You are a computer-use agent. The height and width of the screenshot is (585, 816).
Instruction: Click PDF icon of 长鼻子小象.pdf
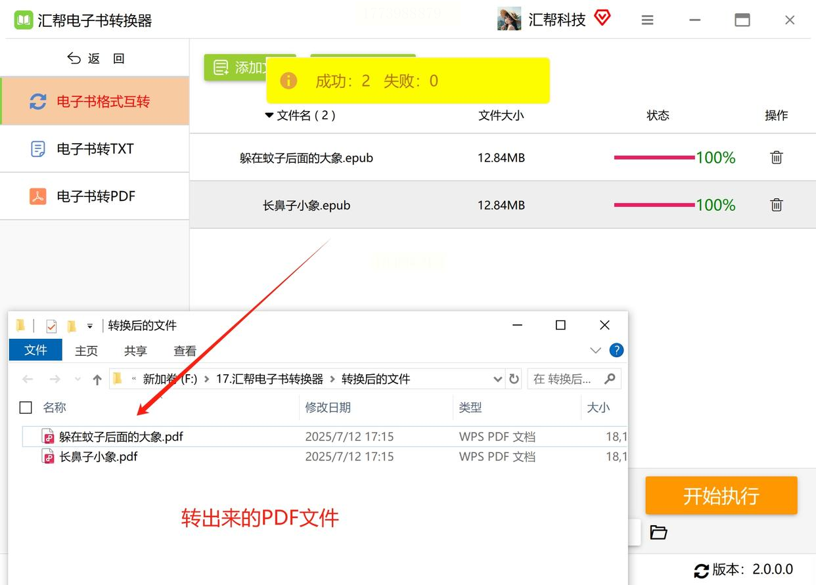(x=48, y=456)
